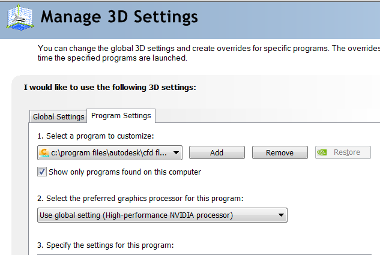Select the c:\program files\autodesk program path text
Viewport: 380px width, 255px height.
click(110, 153)
